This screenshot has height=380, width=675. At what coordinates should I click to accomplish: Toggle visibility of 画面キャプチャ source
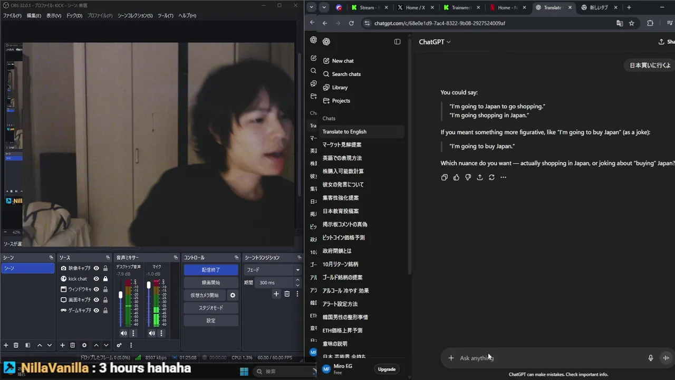[97, 300]
